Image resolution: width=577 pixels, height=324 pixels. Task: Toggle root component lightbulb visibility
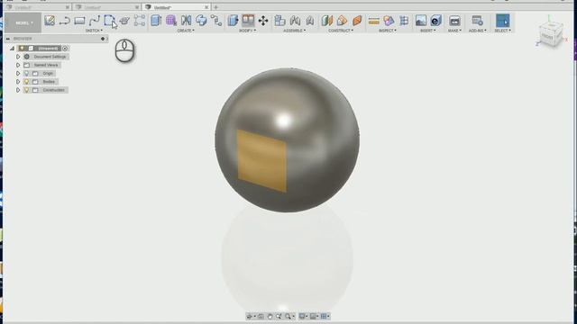(x=22, y=49)
